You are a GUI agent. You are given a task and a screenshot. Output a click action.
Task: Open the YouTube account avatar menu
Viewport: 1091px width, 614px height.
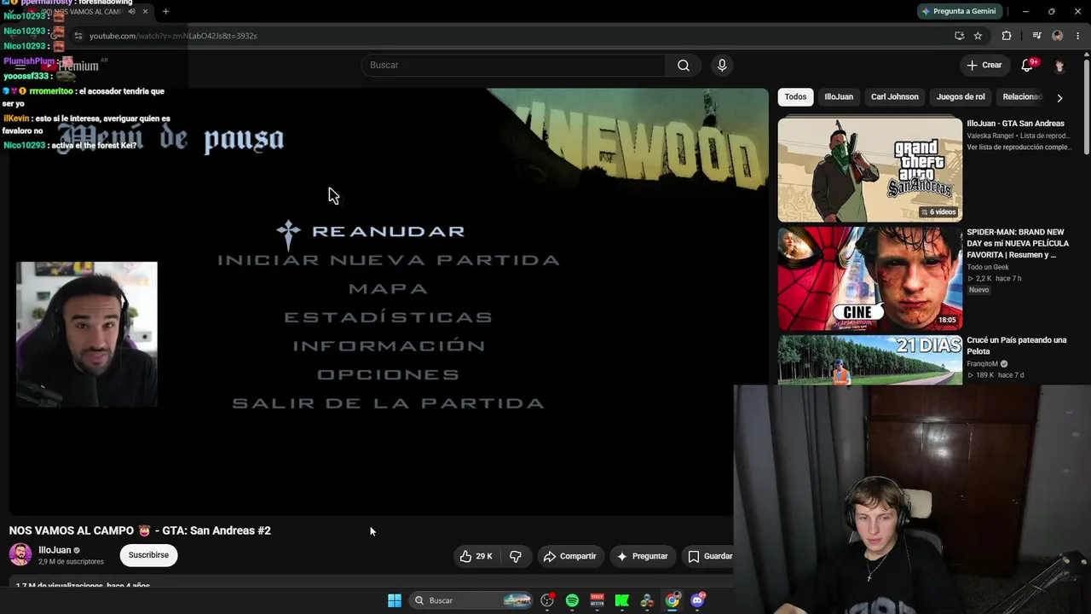(x=1059, y=66)
